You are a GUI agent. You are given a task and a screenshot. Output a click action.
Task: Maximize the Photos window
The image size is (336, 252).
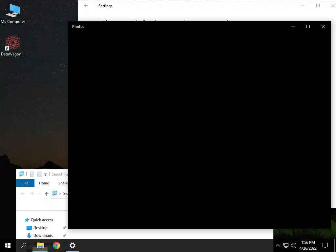[x=308, y=27]
